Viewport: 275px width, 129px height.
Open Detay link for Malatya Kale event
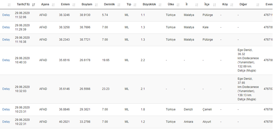pyautogui.click(x=6, y=27)
